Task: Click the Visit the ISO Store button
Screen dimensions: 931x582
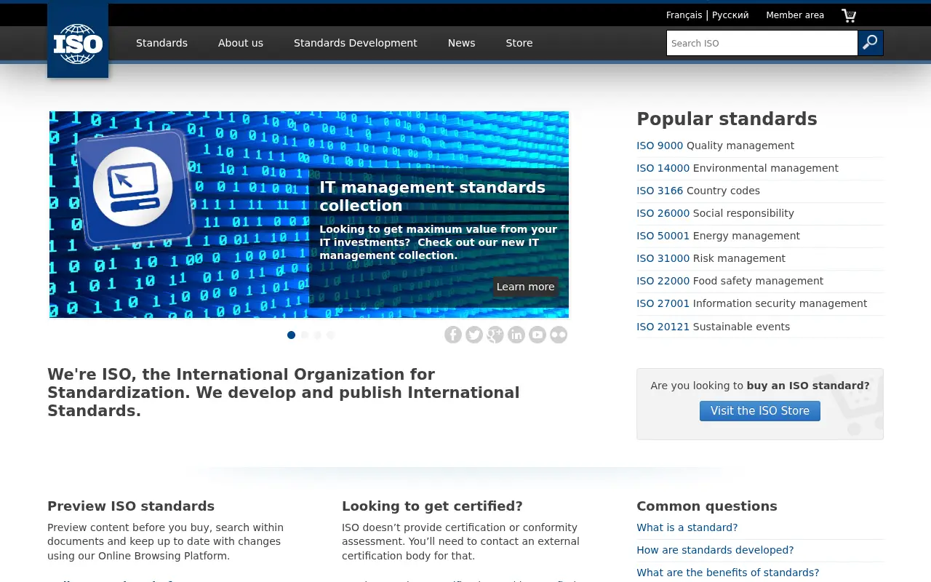Action: 760,411
